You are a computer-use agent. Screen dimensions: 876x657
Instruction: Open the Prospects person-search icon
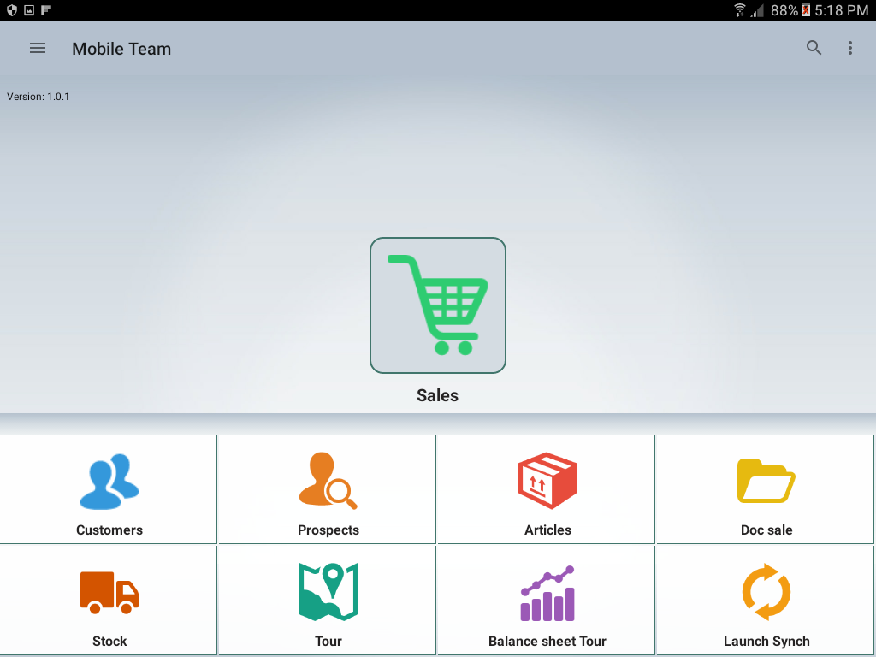point(328,481)
